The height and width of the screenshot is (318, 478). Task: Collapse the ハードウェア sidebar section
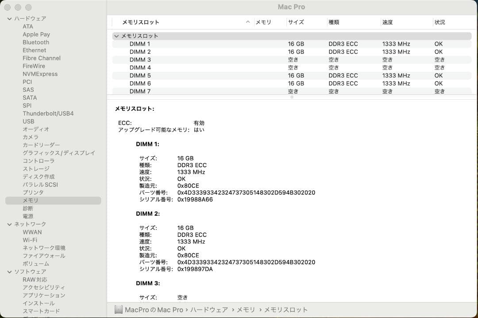[x=9, y=19]
